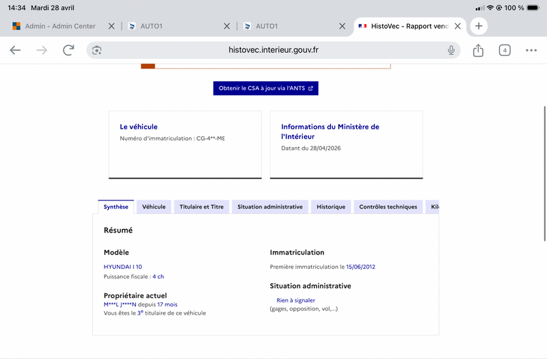Switch to the first AUTO1 tab
This screenshot has height=359, width=547.
174,26
